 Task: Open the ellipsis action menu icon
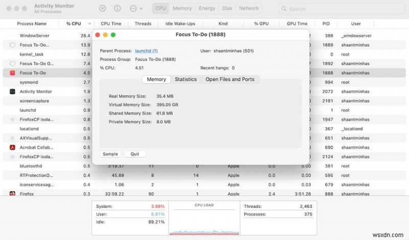(133, 8)
